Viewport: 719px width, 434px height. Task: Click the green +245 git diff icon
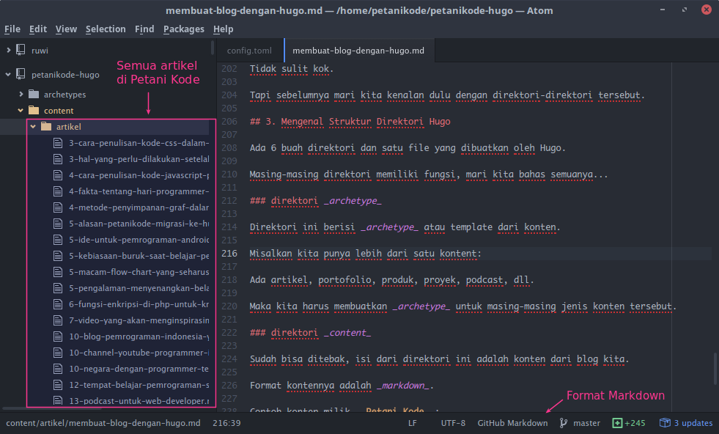[x=617, y=423]
